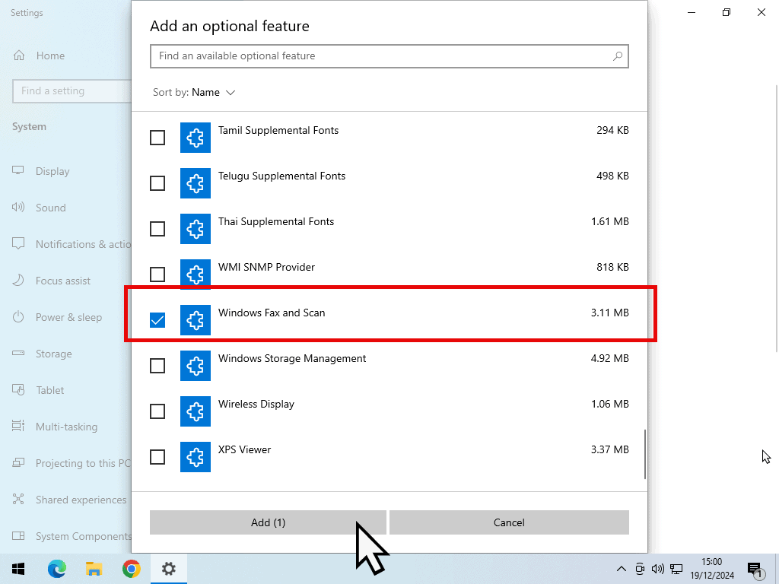Click the WMI SNMP Provider feature icon
This screenshot has height=584, width=779.
click(x=196, y=274)
